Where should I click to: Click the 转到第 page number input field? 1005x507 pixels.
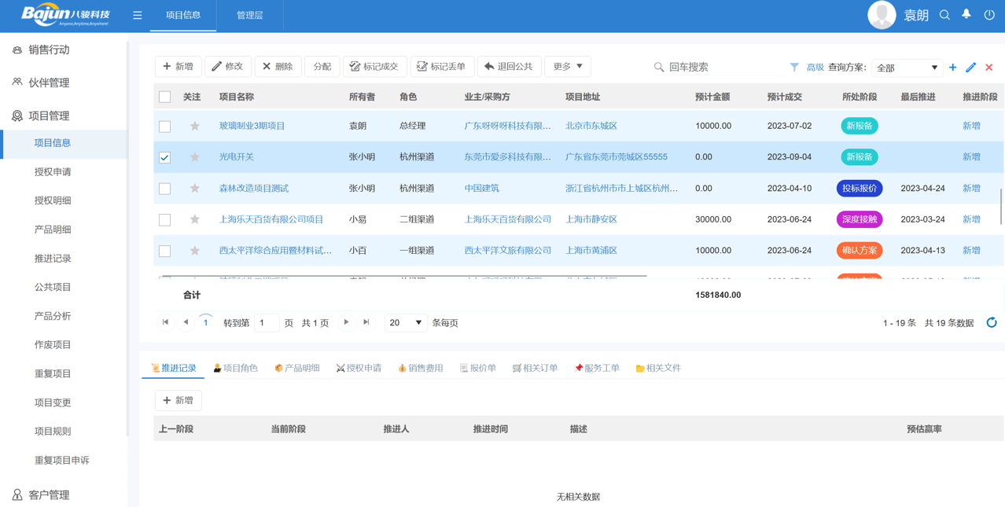[x=265, y=322]
